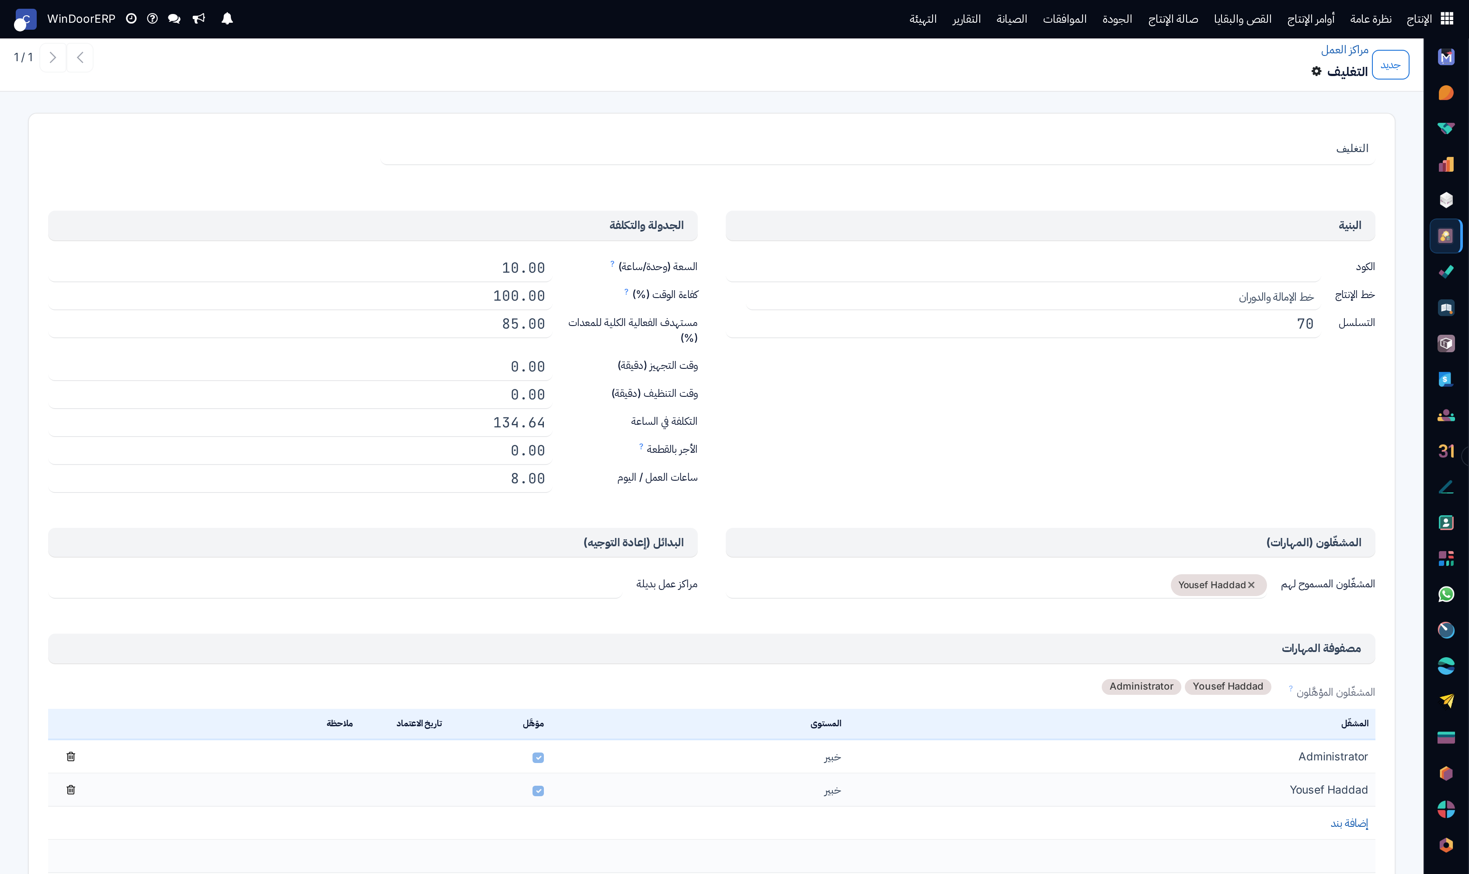Open the yellow paper plane app icon
Screen dimensions: 1469x874
coord(1446,701)
